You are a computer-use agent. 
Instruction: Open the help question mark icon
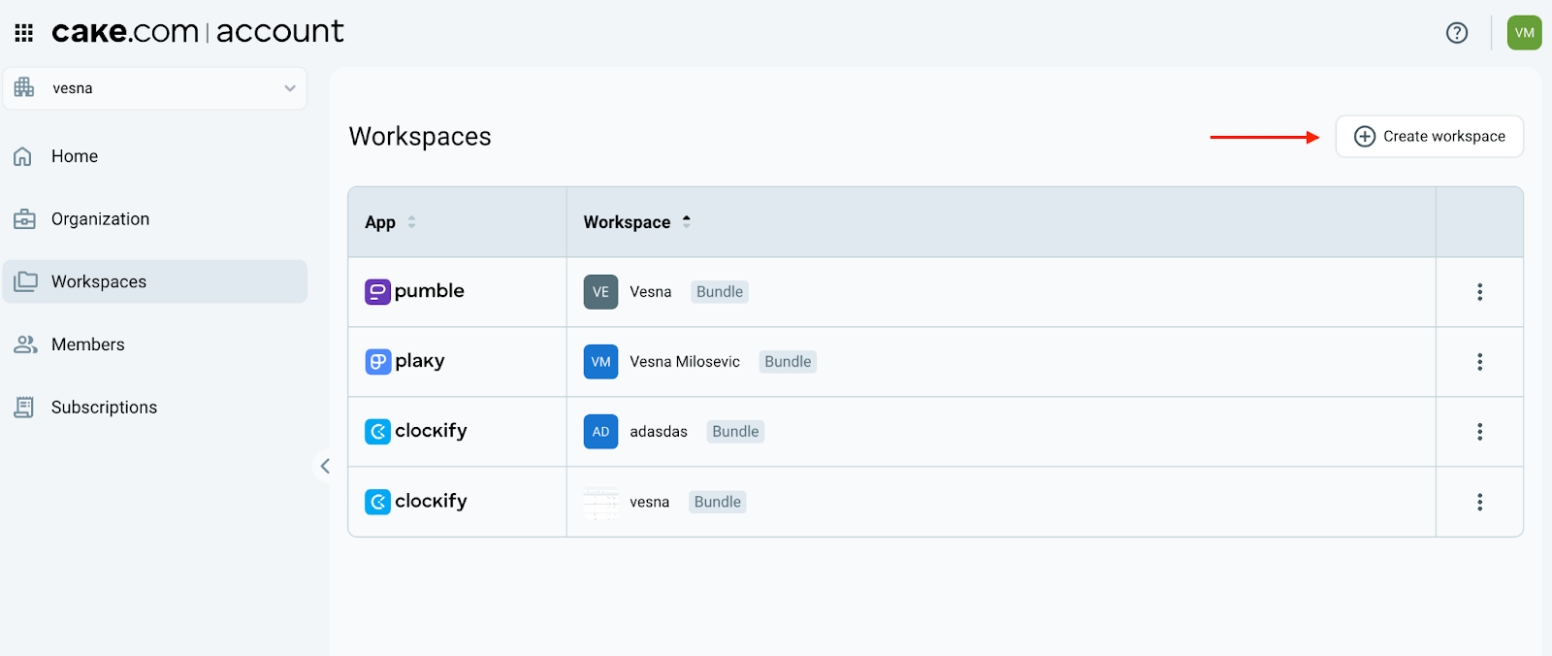tap(1456, 33)
